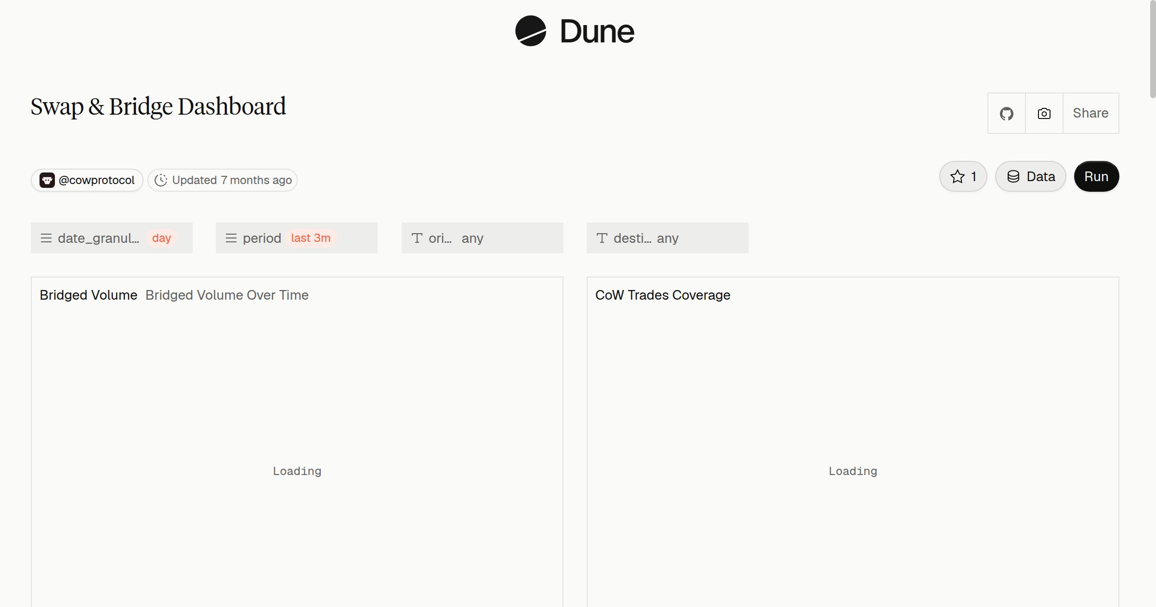Screen dimensions: 1156x607
Task: Click the page vertical scrollbar
Action: point(1153,48)
